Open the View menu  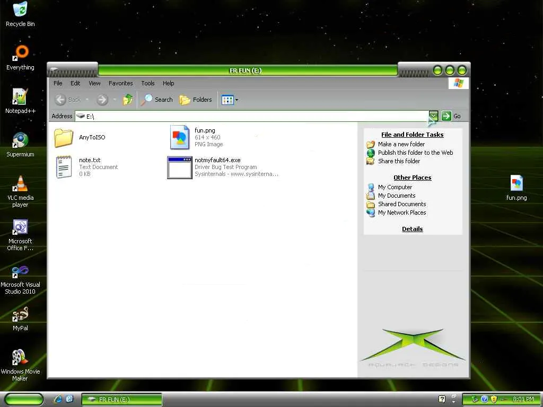coord(94,83)
